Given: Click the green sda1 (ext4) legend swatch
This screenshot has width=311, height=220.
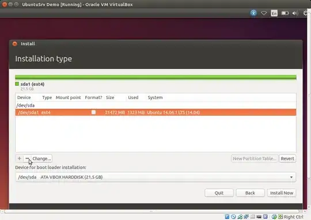Looking at the screenshot, I should [17, 84].
